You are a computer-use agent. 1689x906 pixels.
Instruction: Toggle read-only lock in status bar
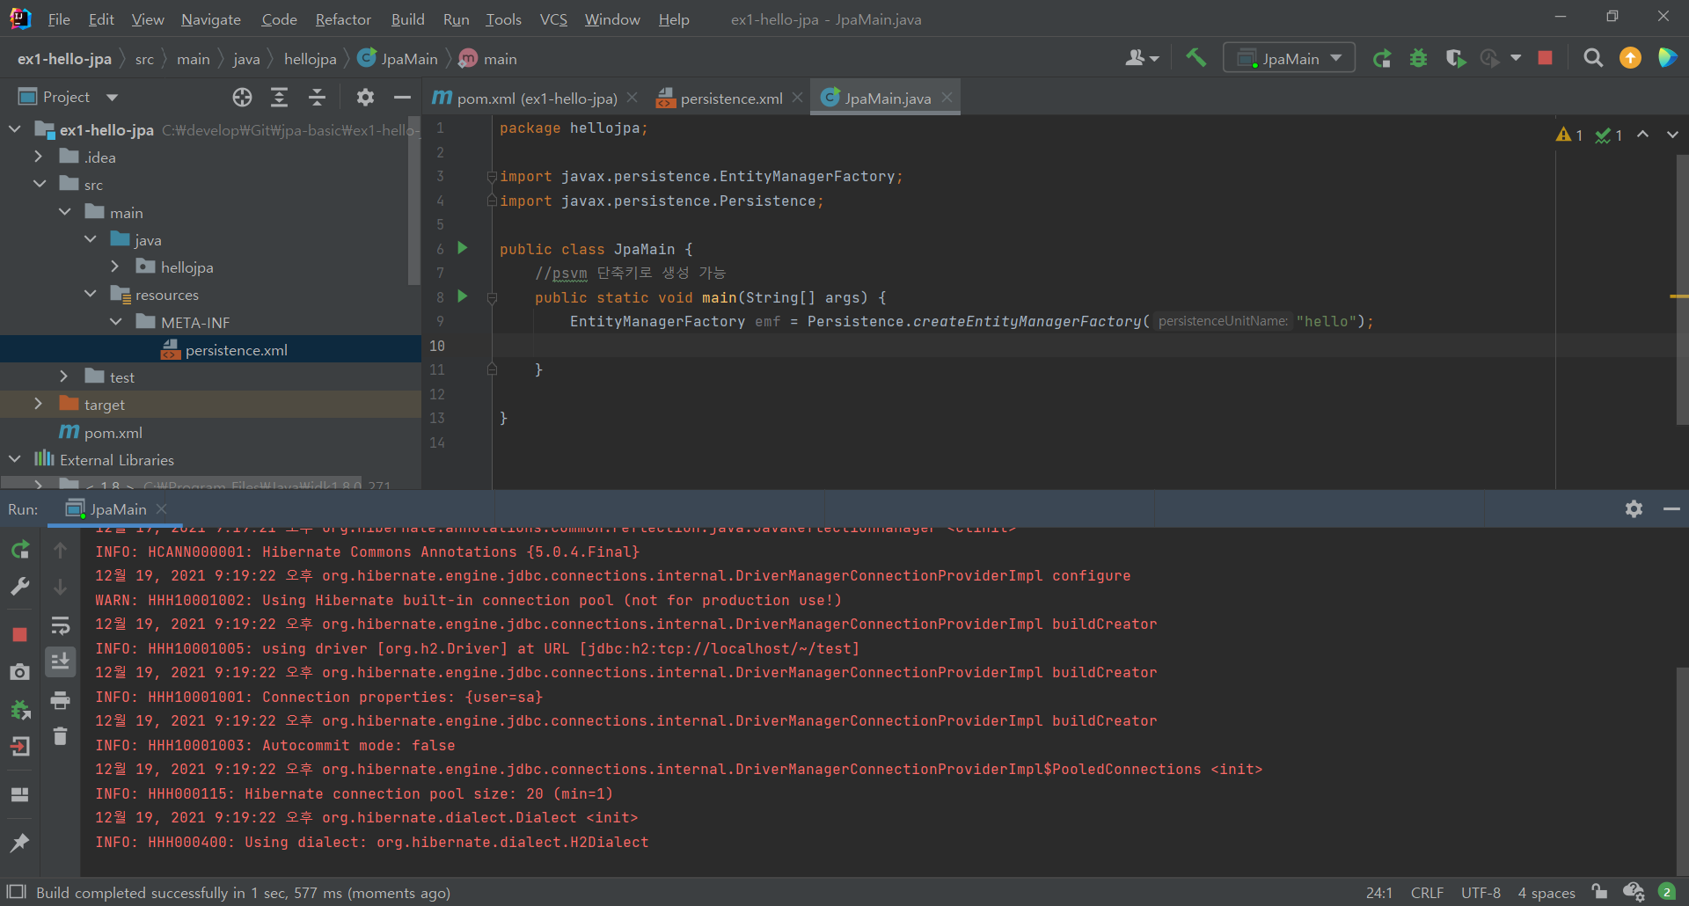tap(1600, 892)
